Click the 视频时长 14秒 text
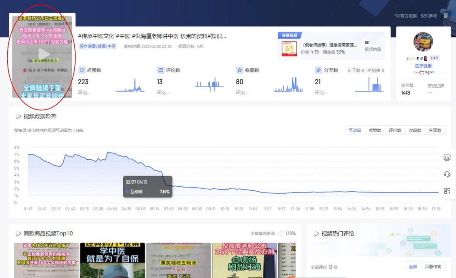This screenshot has height=278, width=456. (191, 46)
